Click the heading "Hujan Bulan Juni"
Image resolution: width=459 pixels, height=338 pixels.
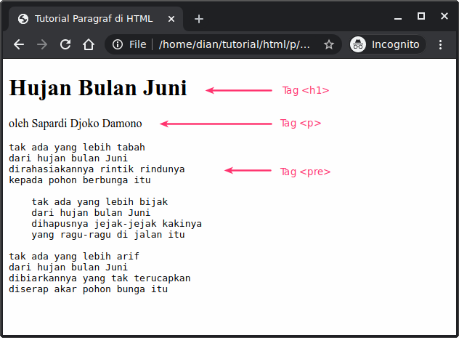98,88
